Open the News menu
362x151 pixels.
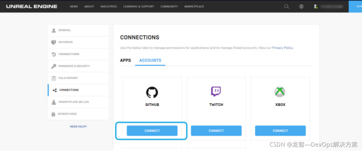(x=74, y=6)
